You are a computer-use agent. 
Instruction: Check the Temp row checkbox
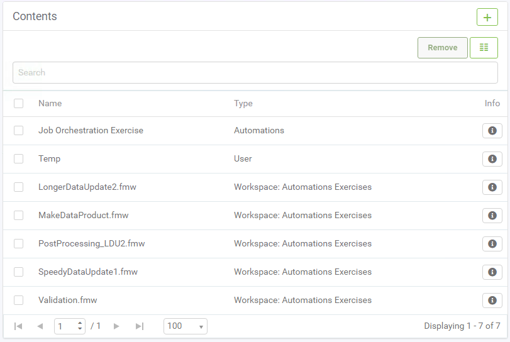(18, 158)
